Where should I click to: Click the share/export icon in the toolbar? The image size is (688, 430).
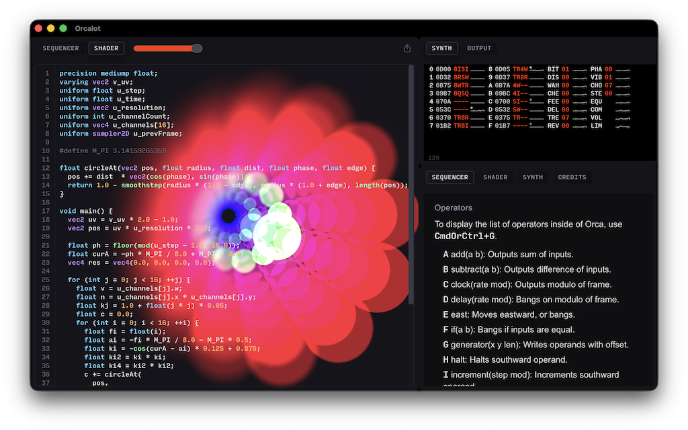406,48
